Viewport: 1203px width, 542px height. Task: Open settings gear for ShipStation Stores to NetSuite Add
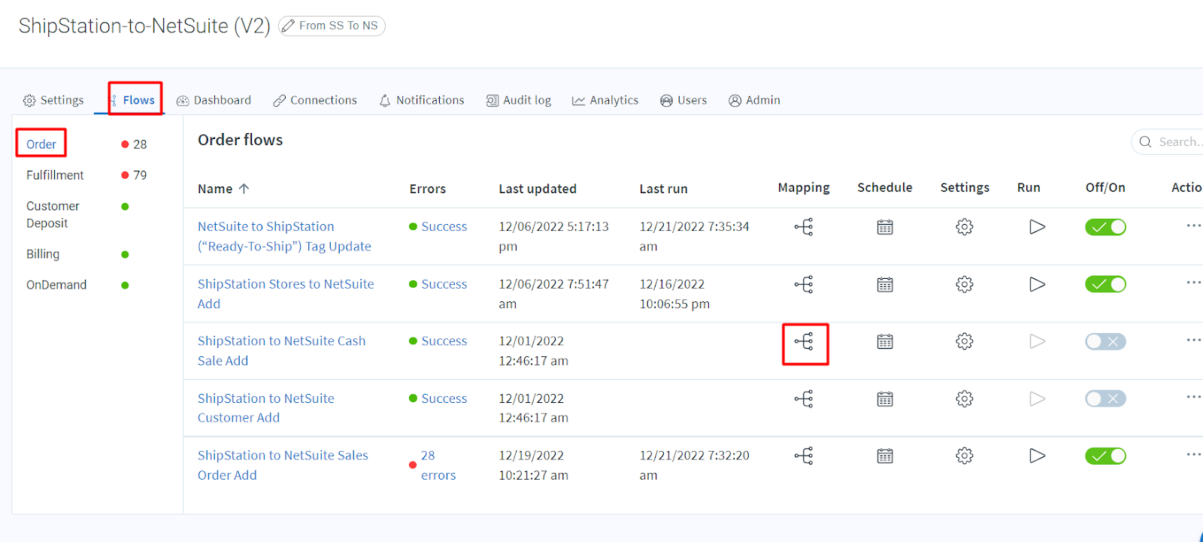click(965, 284)
